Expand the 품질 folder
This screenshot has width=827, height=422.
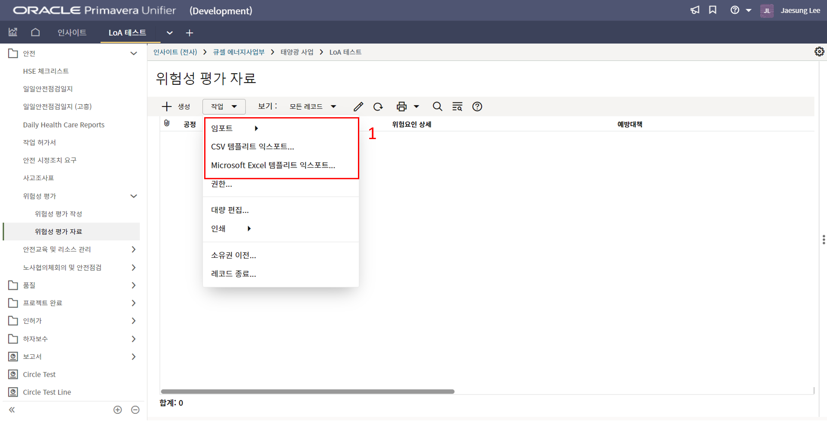134,285
